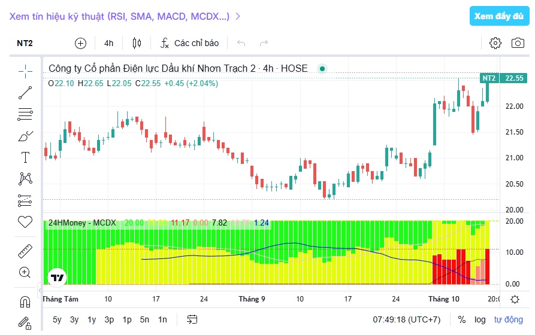
Task: Redo the last chart action
Action: click(264, 43)
